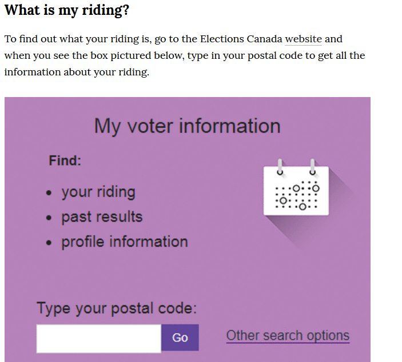This screenshot has height=362, width=402.
Task: Focus the postal code input box
Action: click(99, 339)
